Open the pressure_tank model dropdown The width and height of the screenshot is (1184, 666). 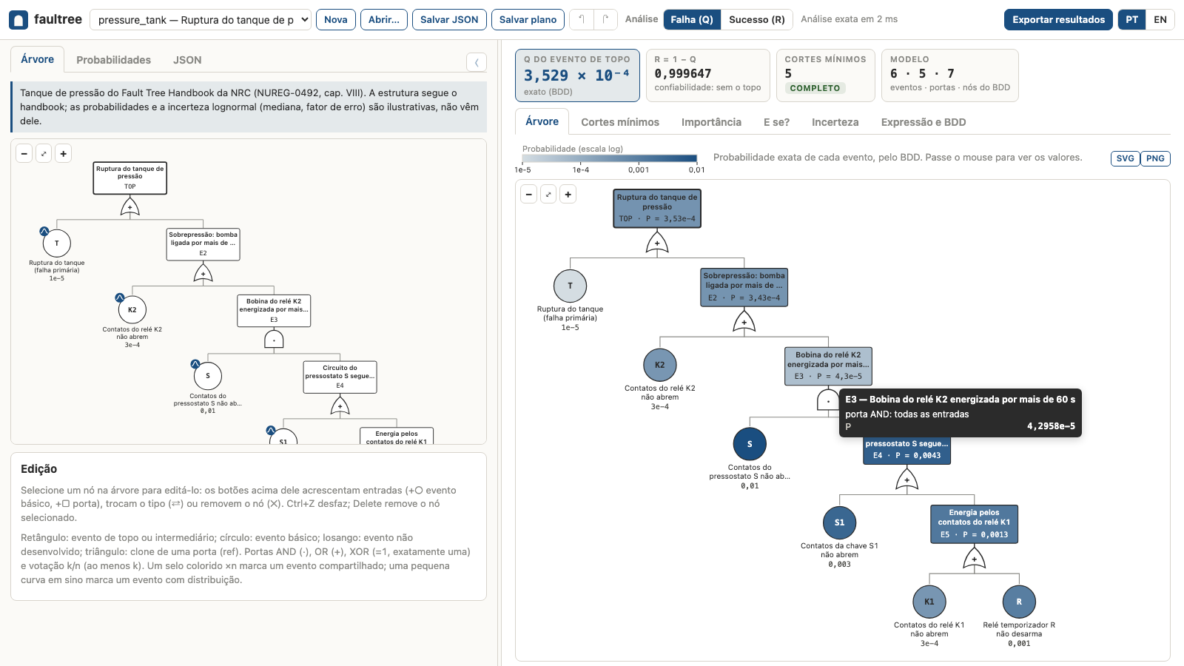pos(201,20)
